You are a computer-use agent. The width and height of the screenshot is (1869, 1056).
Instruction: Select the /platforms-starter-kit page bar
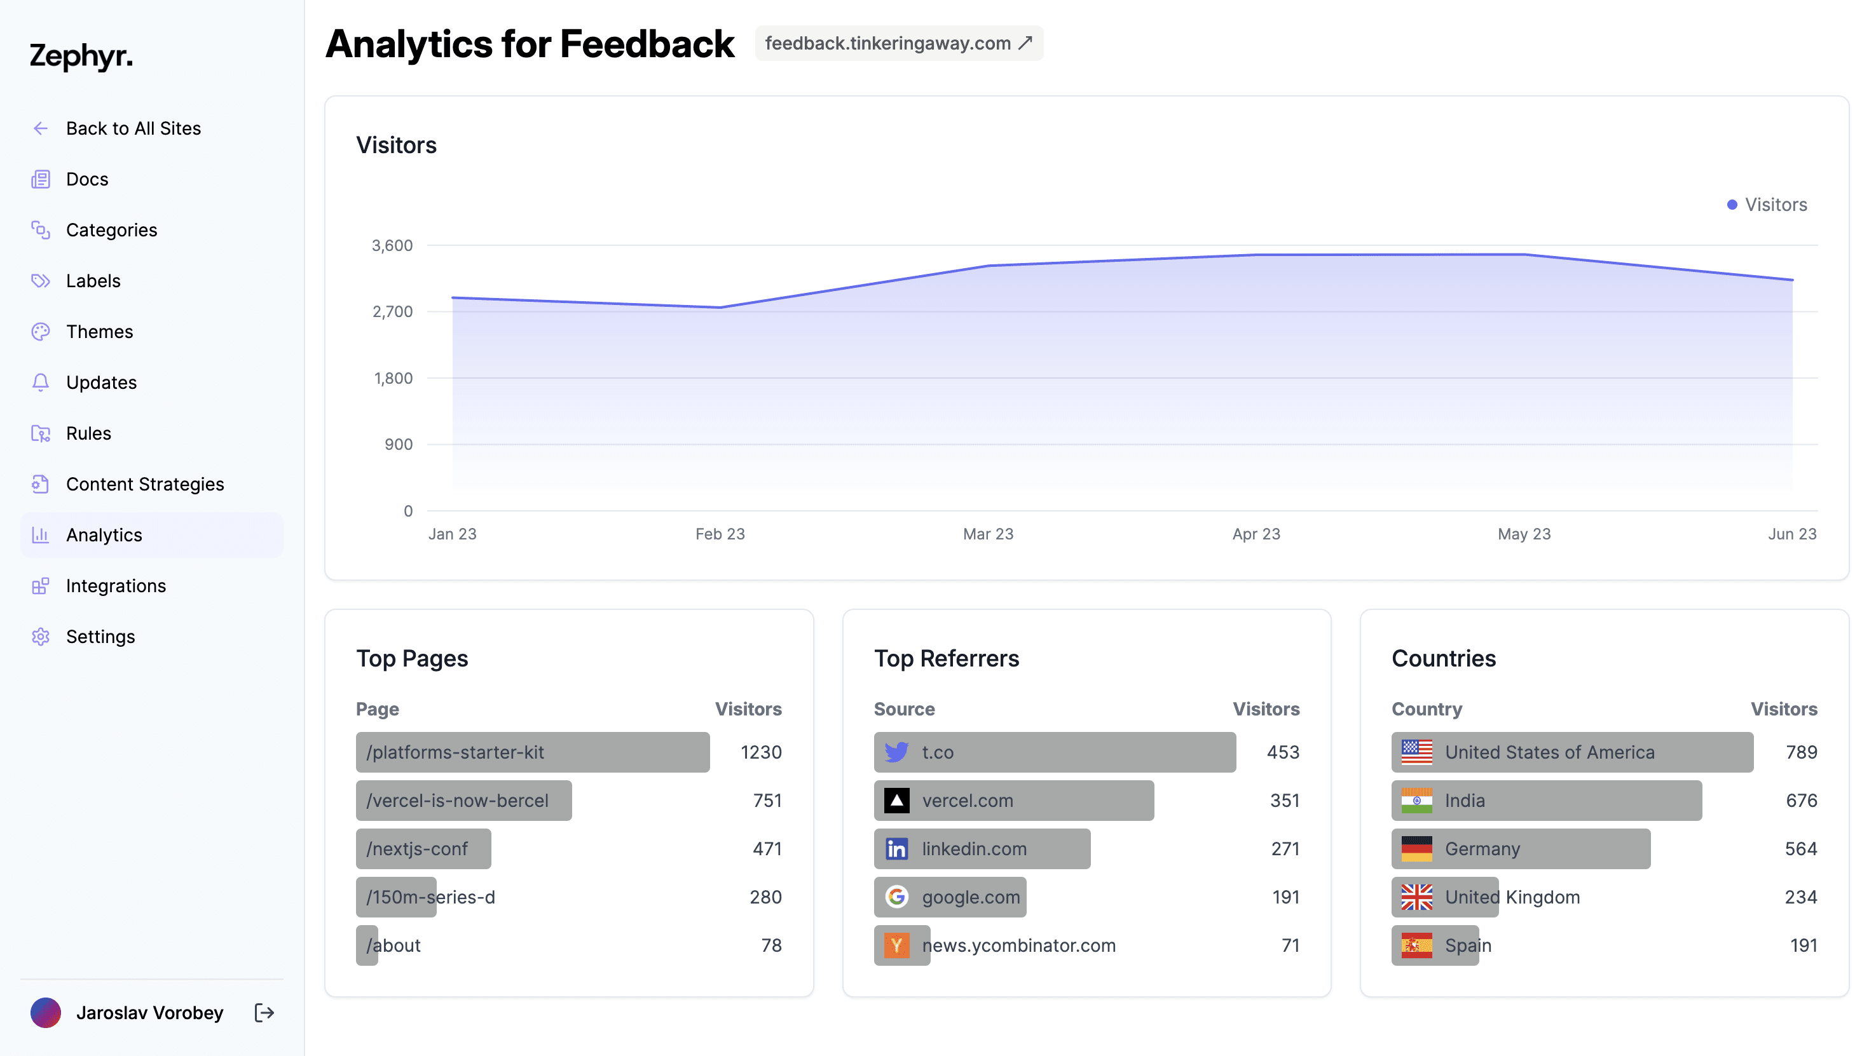[532, 752]
